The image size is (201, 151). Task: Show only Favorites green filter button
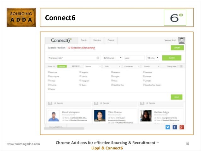click(x=62, y=66)
